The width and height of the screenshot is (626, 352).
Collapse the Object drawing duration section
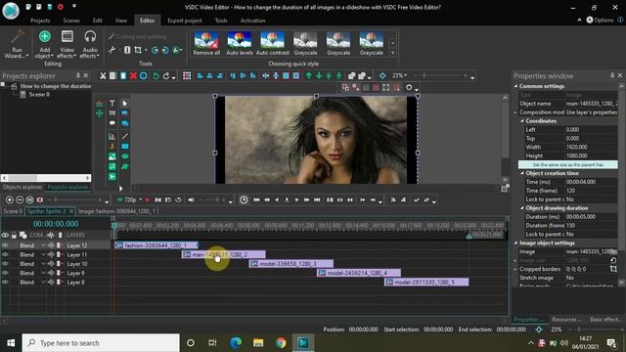[x=522, y=208]
